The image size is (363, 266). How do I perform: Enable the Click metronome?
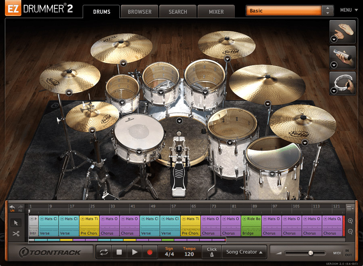click(212, 251)
